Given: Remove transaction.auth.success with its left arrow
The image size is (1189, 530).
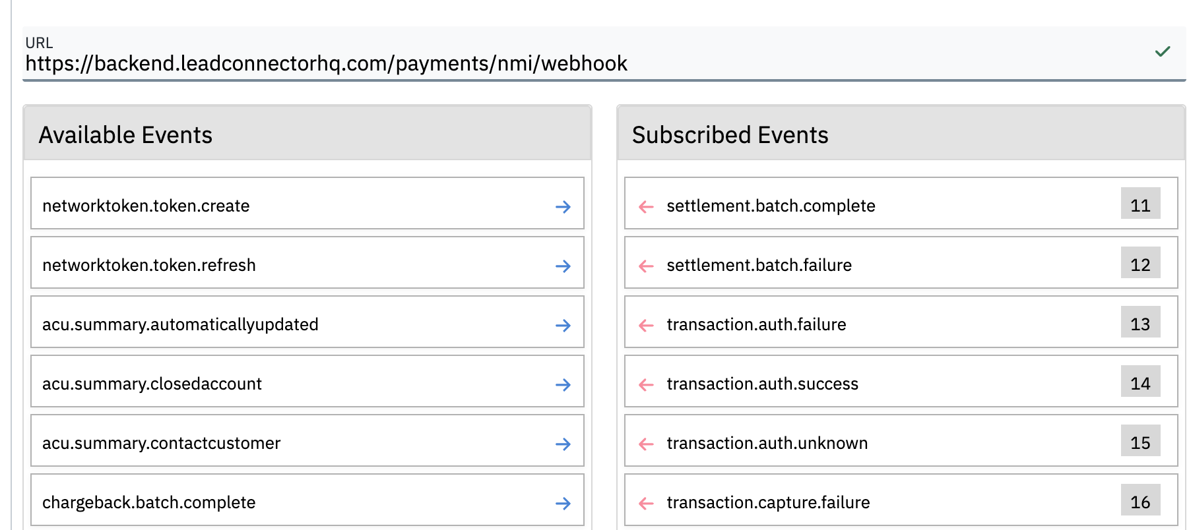Looking at the screenshot, I should (647, 385).
